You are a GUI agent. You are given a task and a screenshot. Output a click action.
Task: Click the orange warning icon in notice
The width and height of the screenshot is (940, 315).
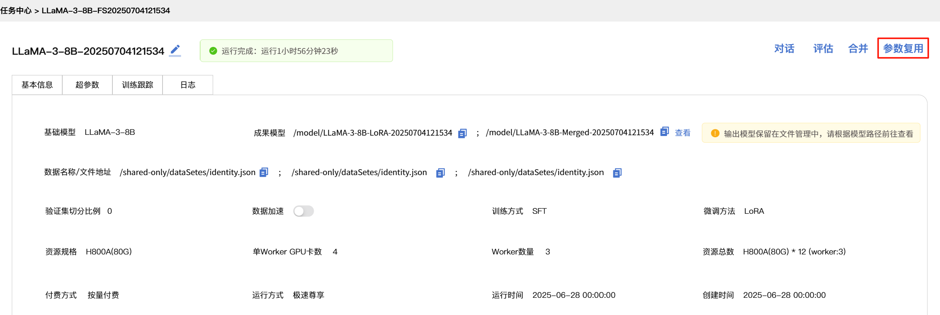[715, 133]
